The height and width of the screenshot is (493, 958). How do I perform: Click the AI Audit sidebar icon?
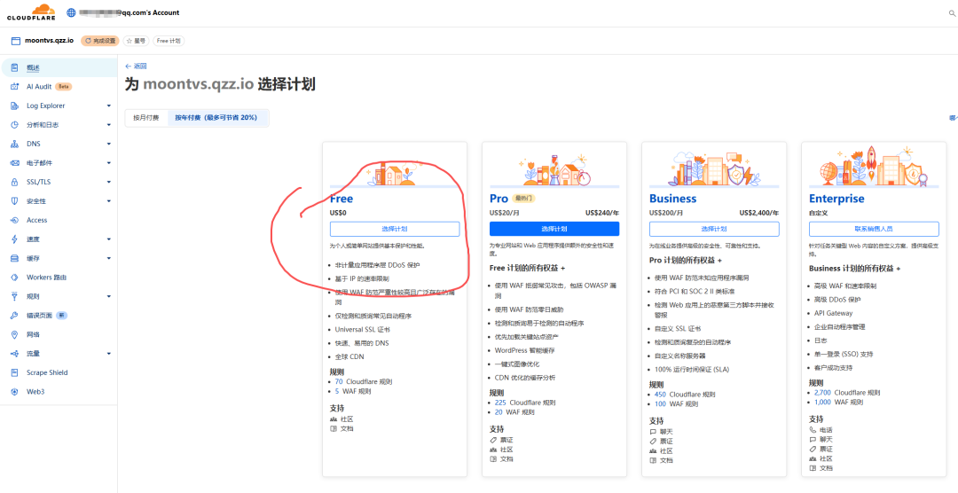14,87
